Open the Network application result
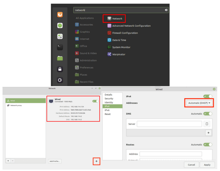220x171 pixels. click(x=115, y=18)
